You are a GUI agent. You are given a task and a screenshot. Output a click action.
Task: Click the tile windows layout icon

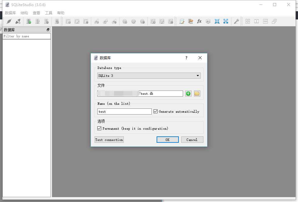pos(248,21)
